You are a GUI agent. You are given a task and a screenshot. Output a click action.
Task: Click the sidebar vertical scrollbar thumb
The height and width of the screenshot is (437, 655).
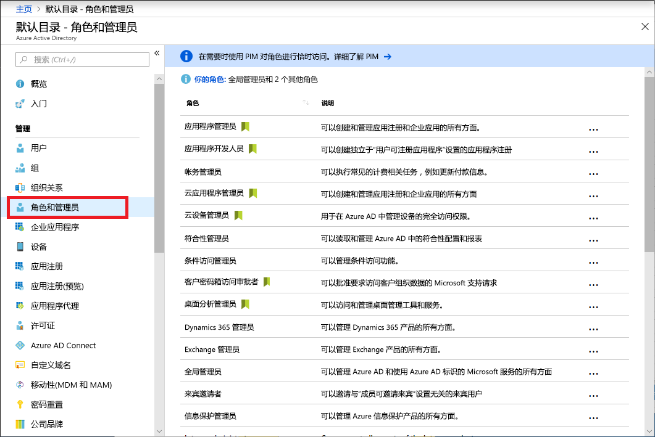click(159, 168)
